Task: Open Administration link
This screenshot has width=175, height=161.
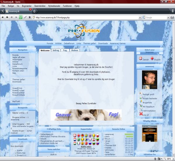Action: click(149, 111)
